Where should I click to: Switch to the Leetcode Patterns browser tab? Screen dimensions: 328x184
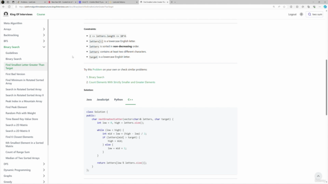124,2
